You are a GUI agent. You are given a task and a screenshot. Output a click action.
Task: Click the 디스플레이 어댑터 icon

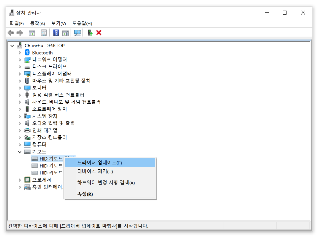coord(27,74)
